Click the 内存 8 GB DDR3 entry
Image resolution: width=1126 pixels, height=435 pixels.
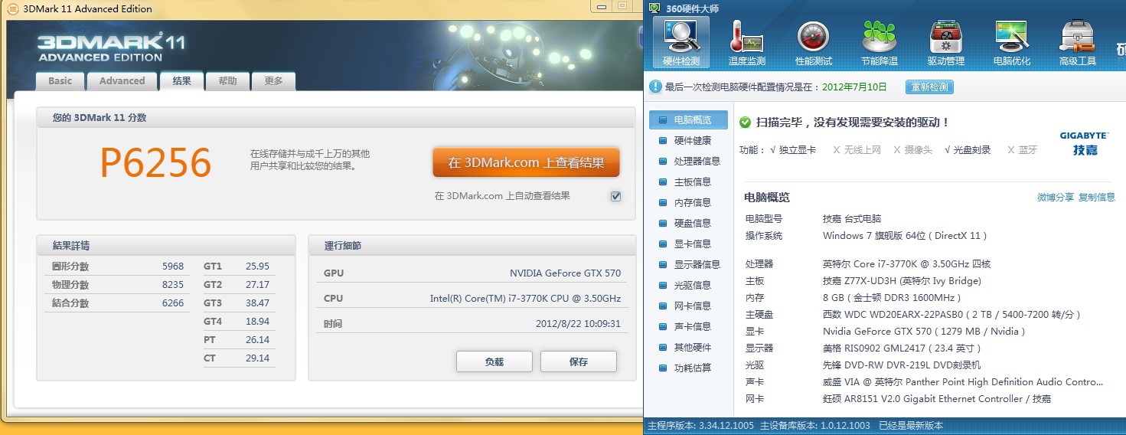tap(853, 298)
